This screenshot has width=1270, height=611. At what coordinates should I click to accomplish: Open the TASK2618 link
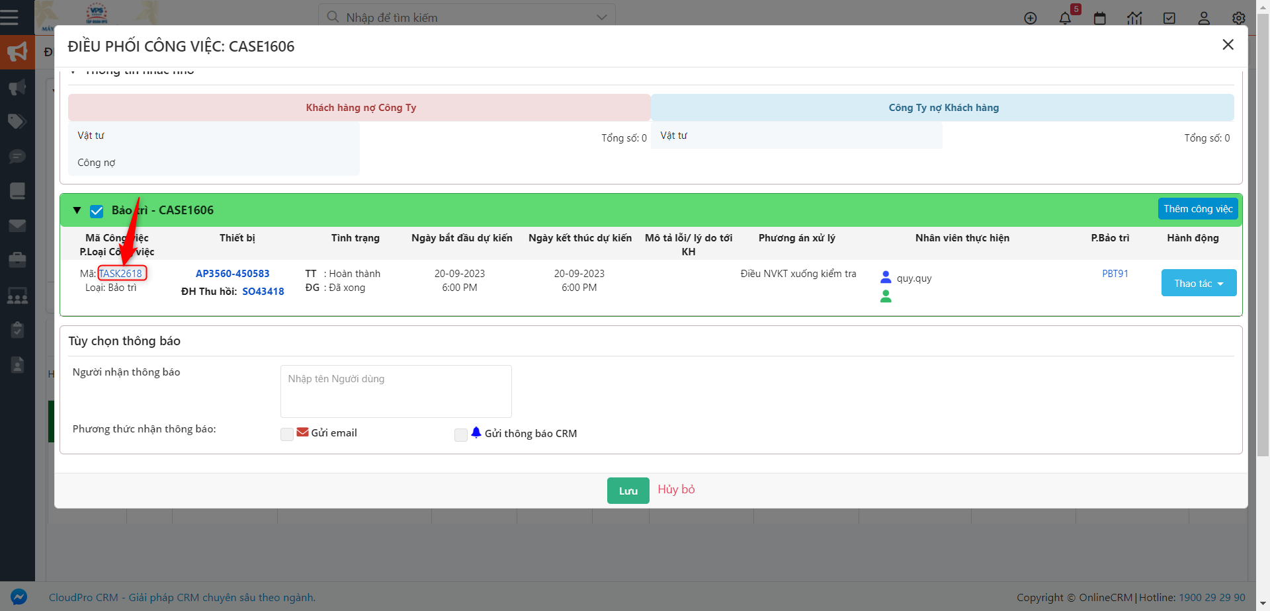coord(120,274)
